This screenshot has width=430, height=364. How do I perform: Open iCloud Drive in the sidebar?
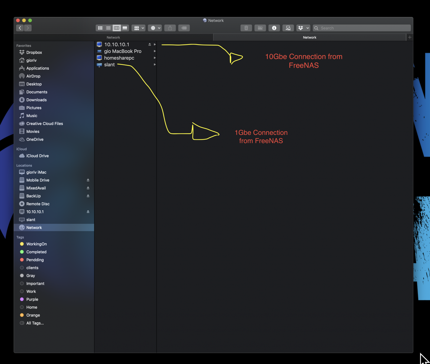coord(54,156)
